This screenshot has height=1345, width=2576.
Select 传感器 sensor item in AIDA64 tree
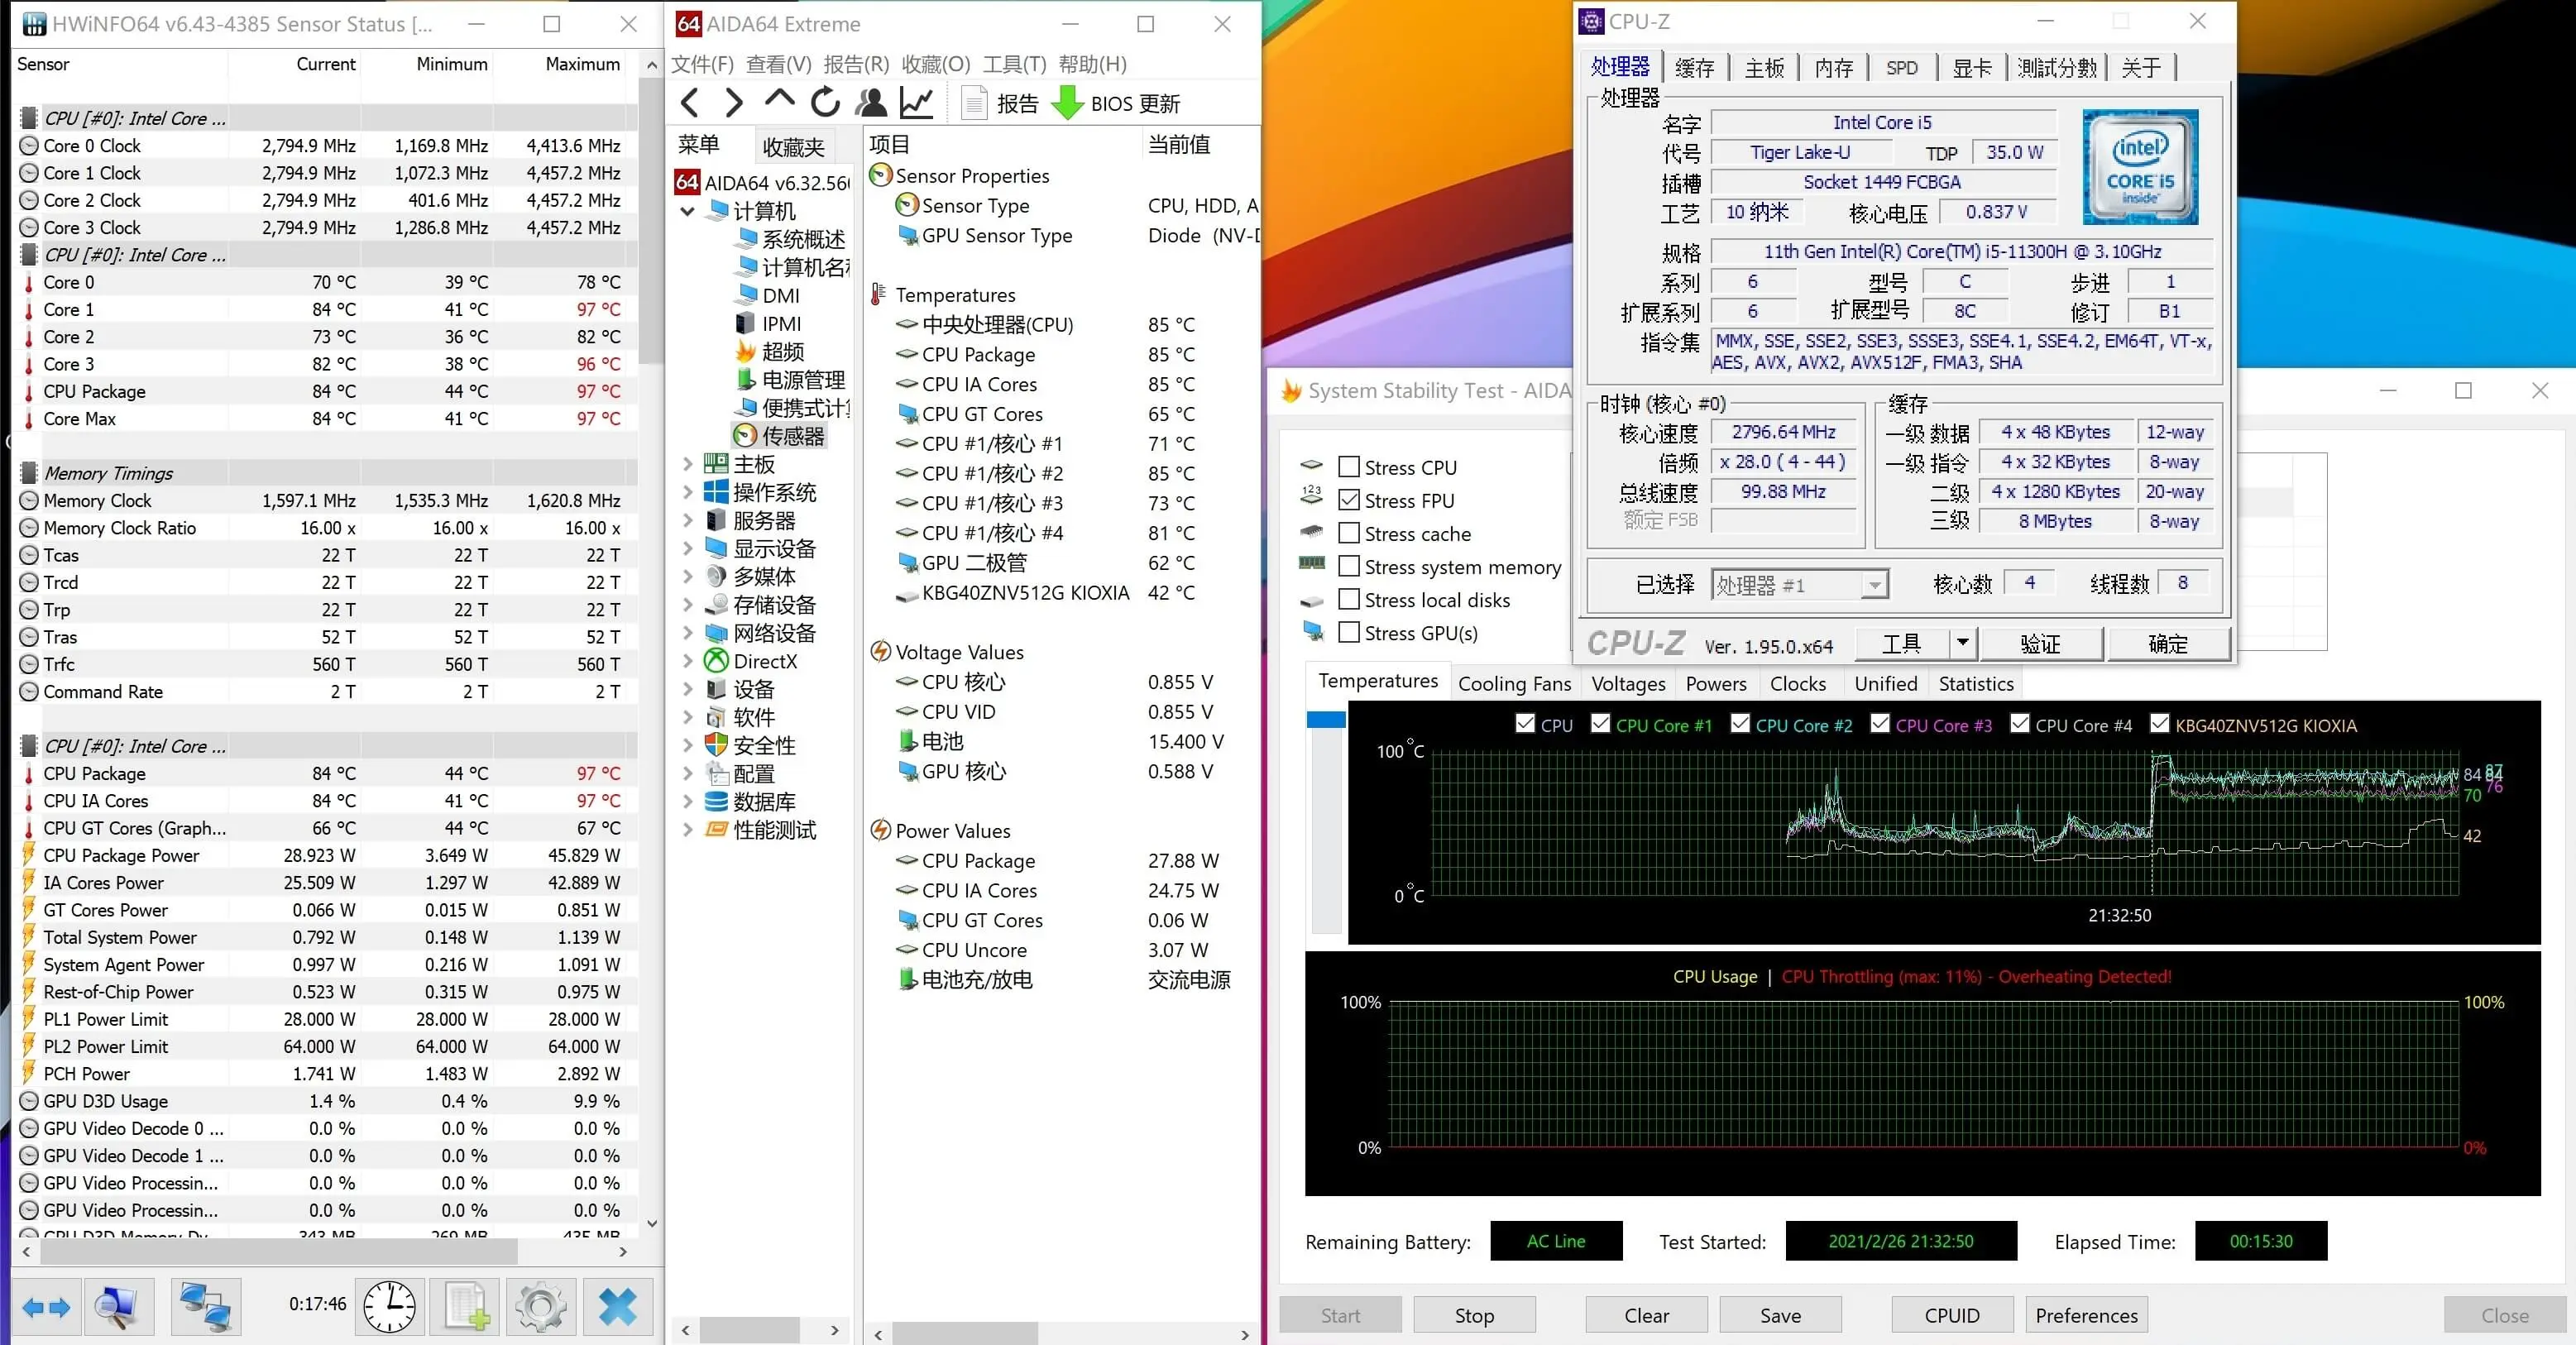(x=780, y=436)
